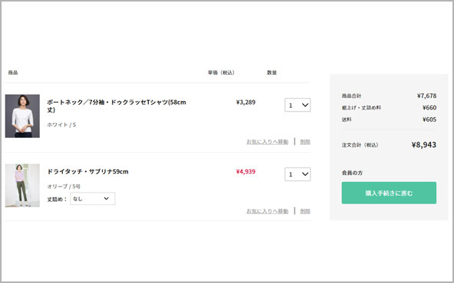Open the white T-shirt product thumbnail
The image size is (454, 283).
[x=22, y=115]
